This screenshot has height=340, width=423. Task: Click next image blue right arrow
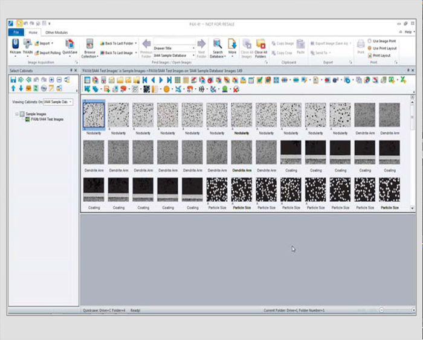point(161,80)
